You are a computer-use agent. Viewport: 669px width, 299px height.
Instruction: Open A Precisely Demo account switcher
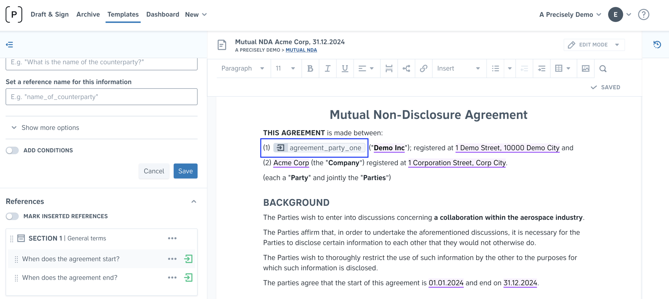click(570, 15)
